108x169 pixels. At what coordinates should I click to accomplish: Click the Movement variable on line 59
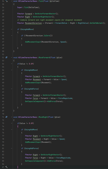pyautogui.click(x=37, y=79)
